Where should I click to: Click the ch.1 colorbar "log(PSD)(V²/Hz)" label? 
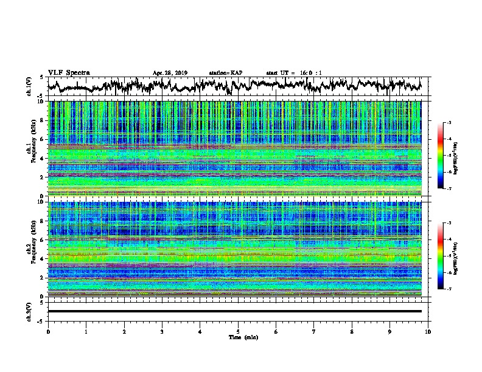[x=455, y=159]
